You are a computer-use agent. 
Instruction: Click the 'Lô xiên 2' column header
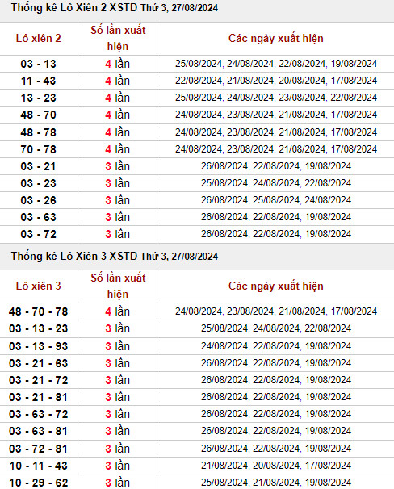(x=39, y=39)
